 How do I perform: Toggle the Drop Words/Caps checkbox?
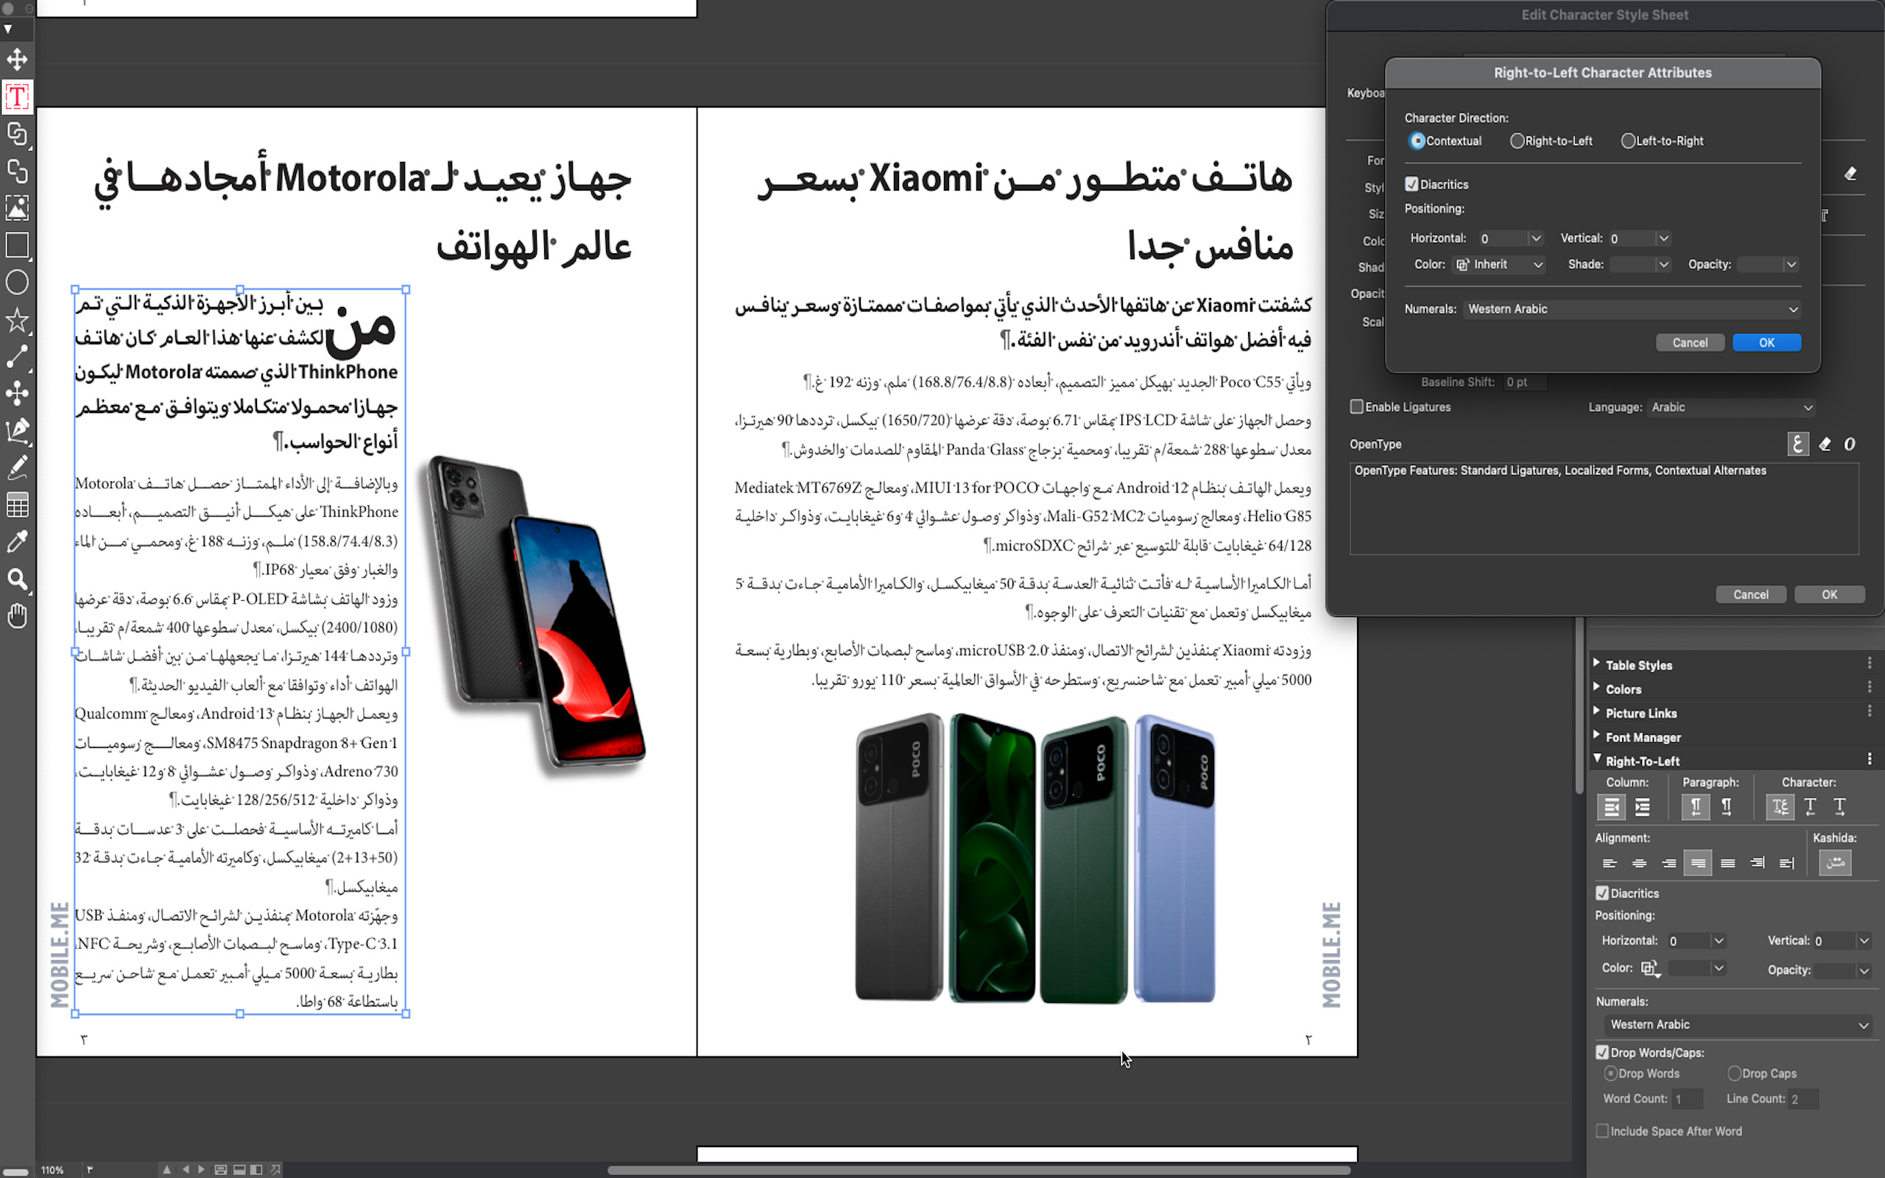1602,1053
